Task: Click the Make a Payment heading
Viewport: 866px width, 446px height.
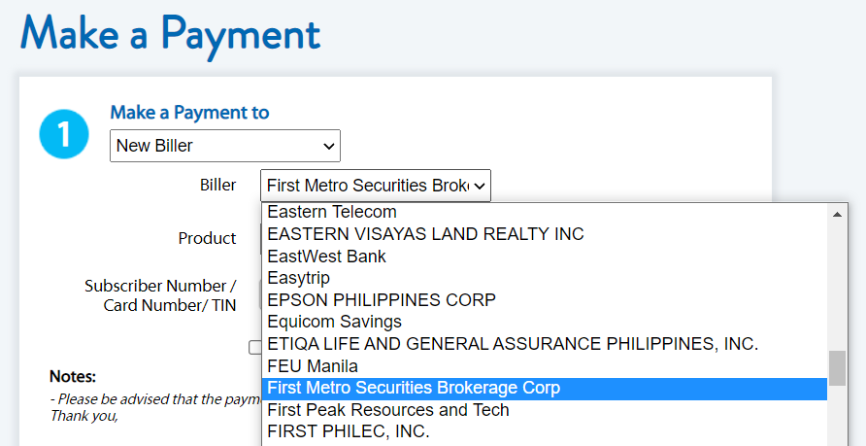Action: (170, 33)
